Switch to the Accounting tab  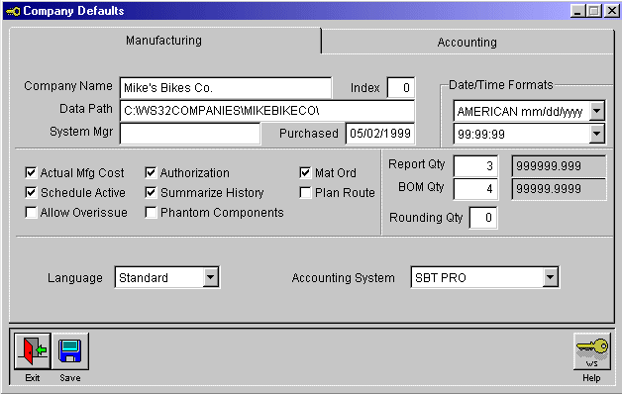[466, 42]
